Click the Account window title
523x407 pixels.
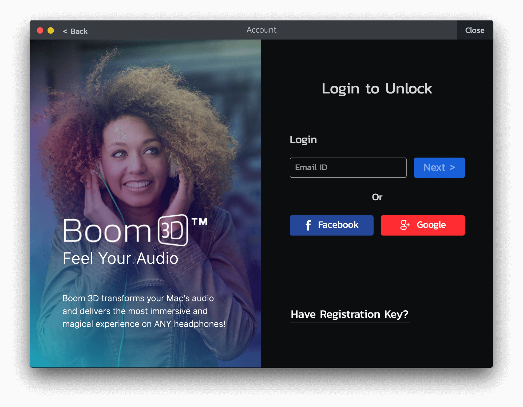coord(261,30)
